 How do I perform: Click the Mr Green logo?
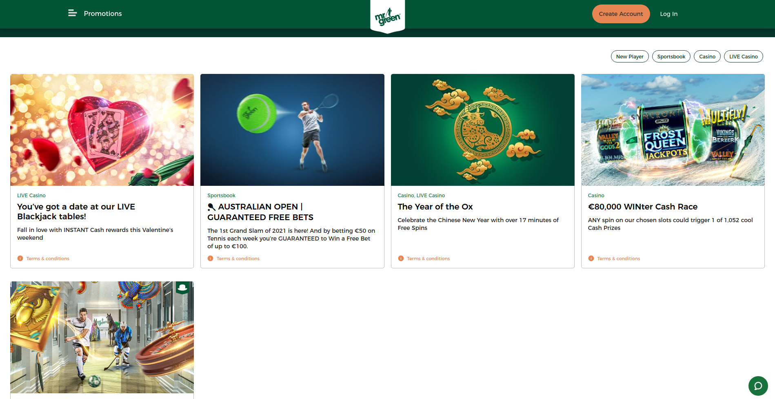pyautogui.click(x=387, y=17)
